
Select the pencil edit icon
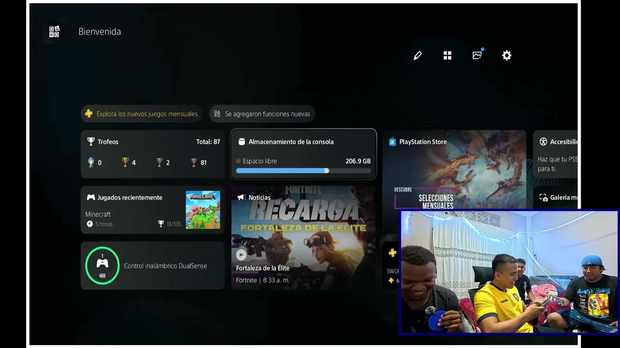coord(418,56)
